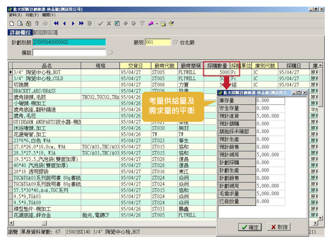Jump to the first record
Screen dimensions: 331x244
[x=56, y=24]
